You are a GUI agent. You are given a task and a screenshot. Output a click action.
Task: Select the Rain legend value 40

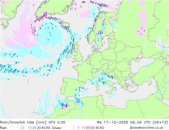pos(43,128)
